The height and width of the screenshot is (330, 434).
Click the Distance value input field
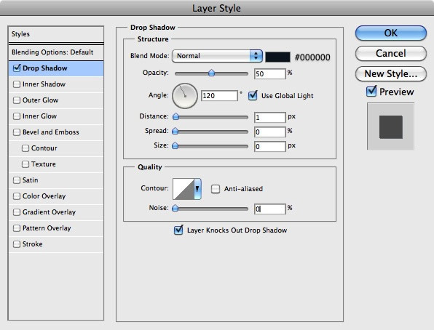[x=270, y=118]
